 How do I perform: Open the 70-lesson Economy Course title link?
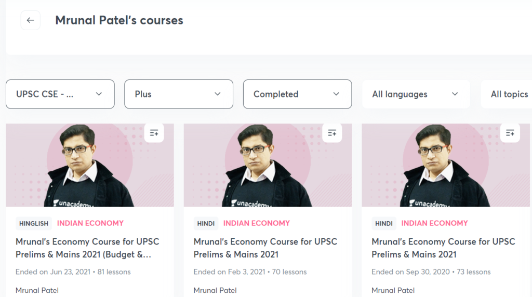(265, 248)
